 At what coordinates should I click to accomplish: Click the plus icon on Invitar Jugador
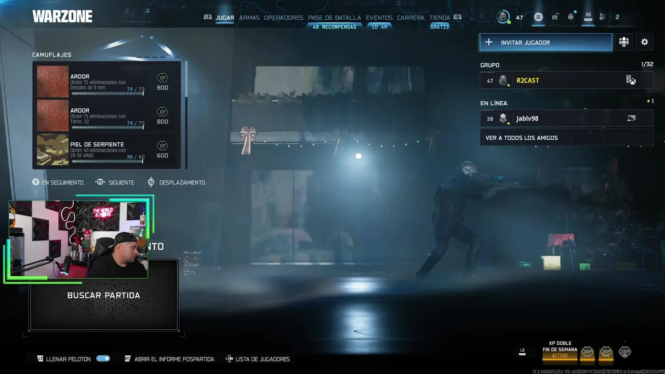pyautogui.click(x=489, y=42)
